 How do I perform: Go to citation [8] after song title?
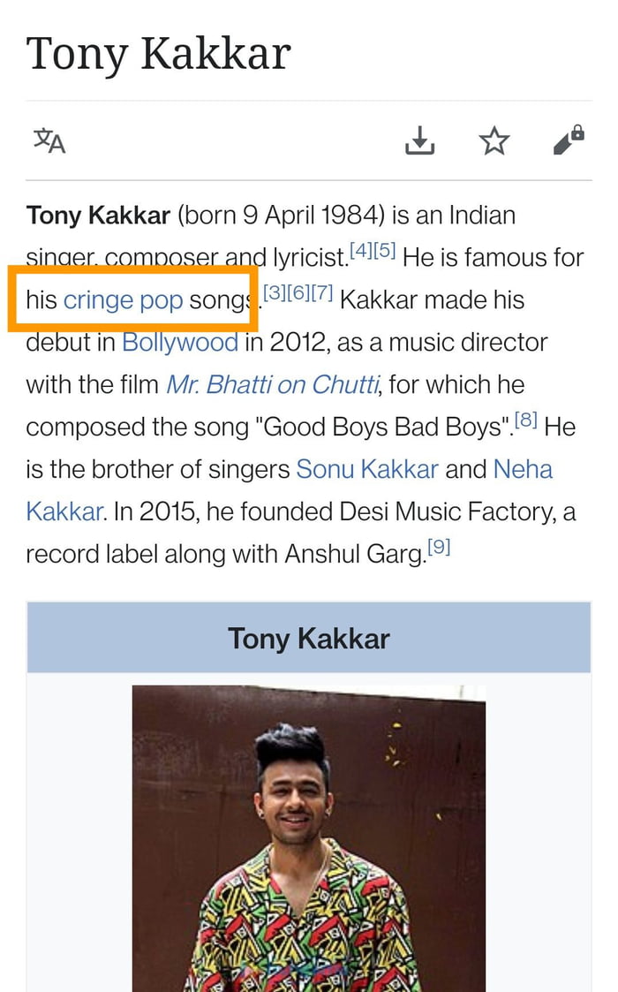pyautogui.click(x=526, y=421)
